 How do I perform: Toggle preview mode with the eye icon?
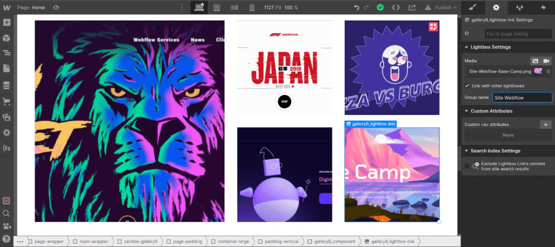tap(56, 7)
